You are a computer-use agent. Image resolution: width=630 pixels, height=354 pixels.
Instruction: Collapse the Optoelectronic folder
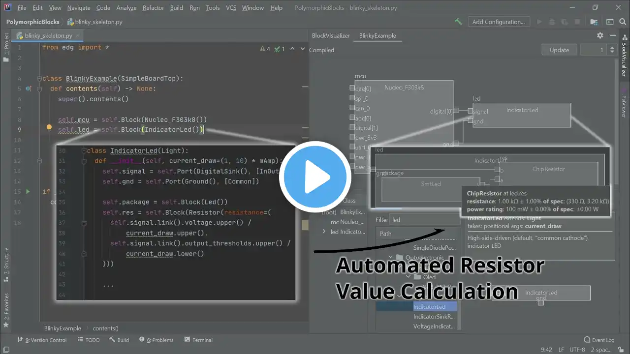pos(391,258)
